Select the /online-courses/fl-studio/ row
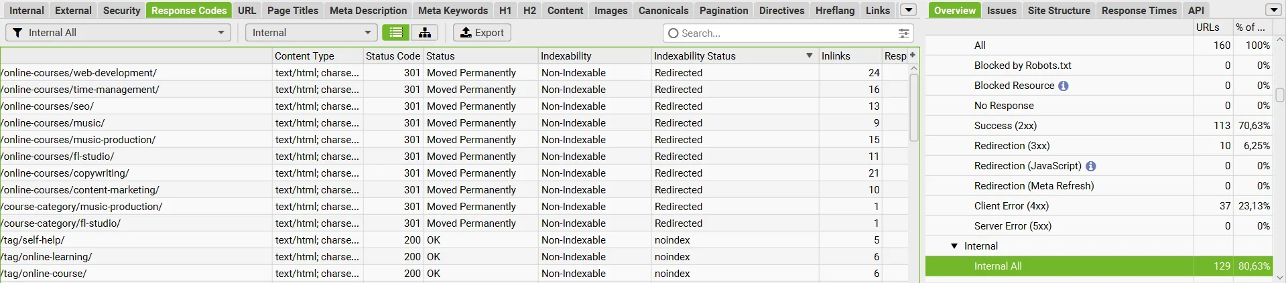This screenshot has height=283, width=1286. coord(454,156)
